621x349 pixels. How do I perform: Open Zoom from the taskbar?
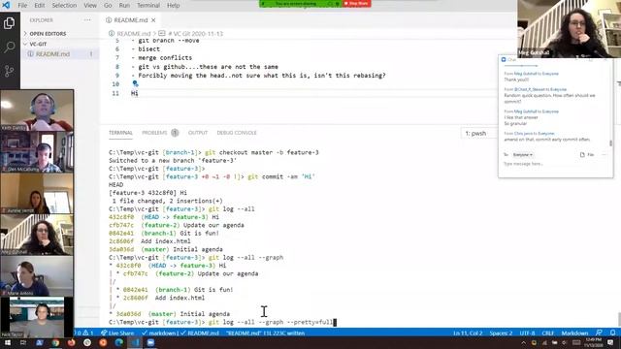tap(150, 342)
